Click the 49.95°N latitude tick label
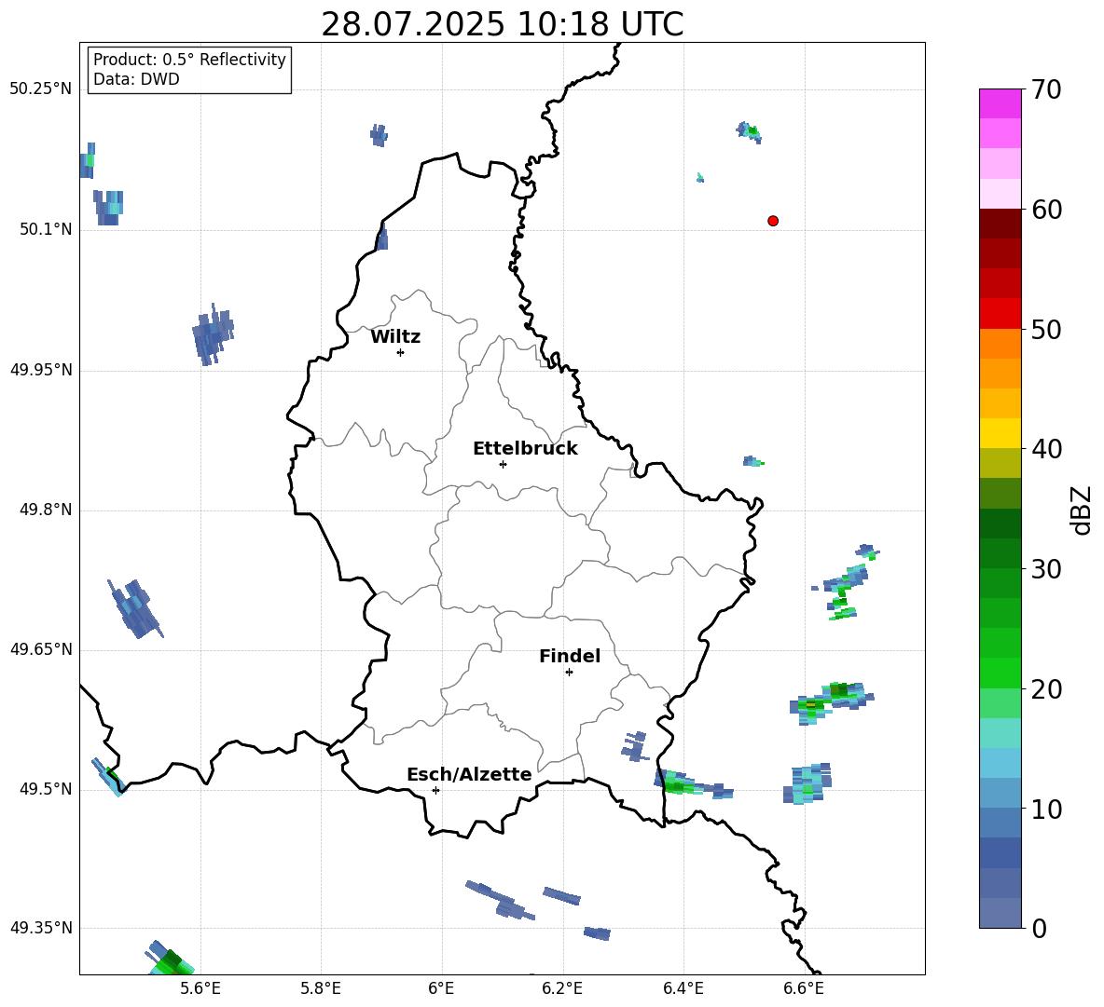Image resolution: width=1104 pixels, height=1007 pixels. [41, 370]
